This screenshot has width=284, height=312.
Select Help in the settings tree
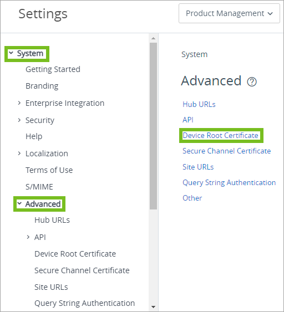click(x=34, y=136)
